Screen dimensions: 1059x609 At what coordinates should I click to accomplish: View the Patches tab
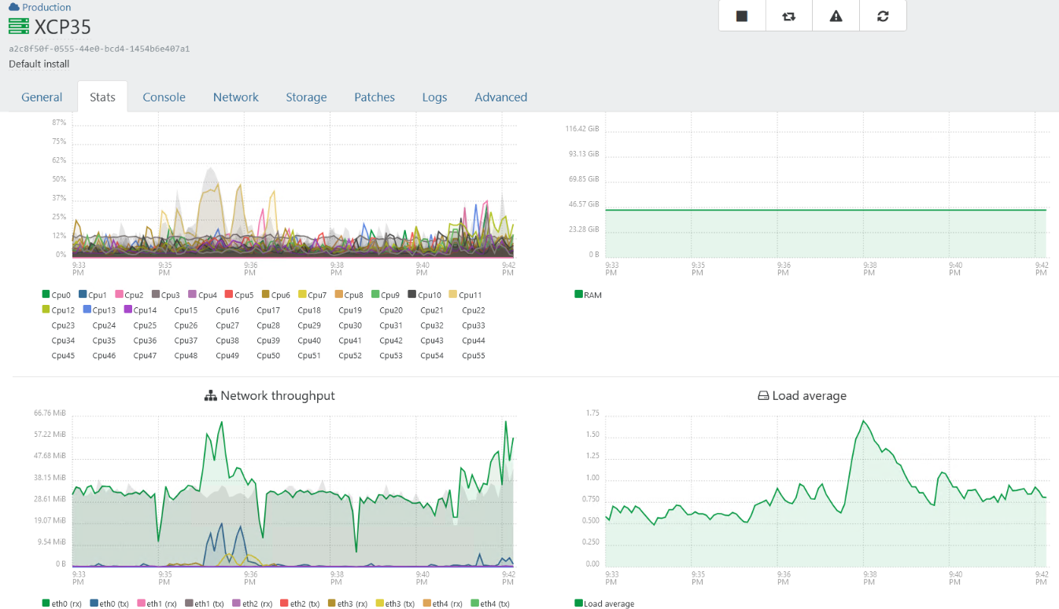(x=375, y=97)
